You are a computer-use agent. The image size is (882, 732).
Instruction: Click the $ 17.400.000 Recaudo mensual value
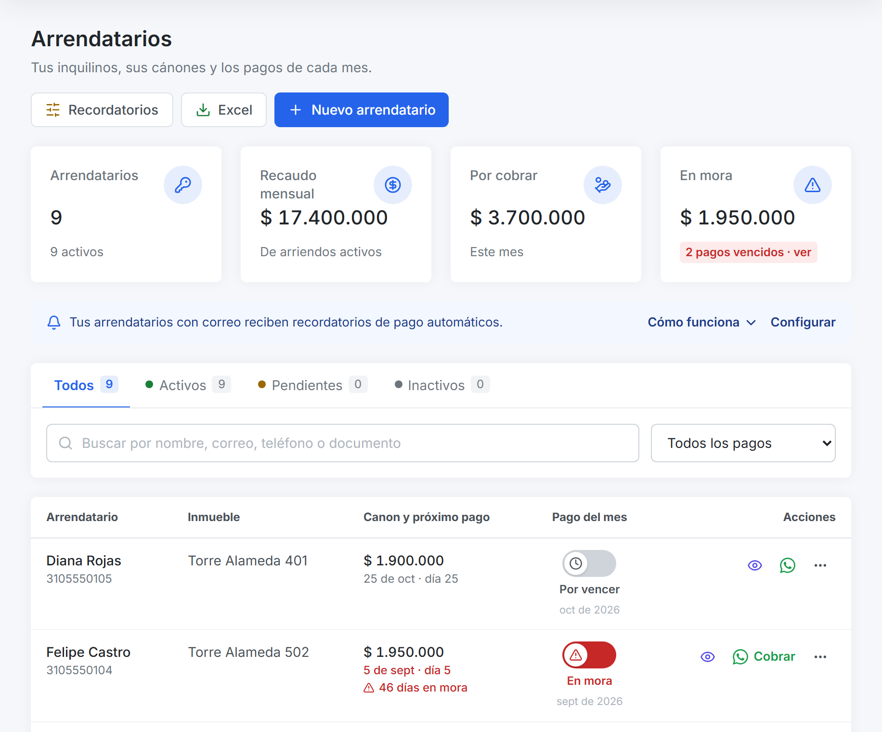324,218
